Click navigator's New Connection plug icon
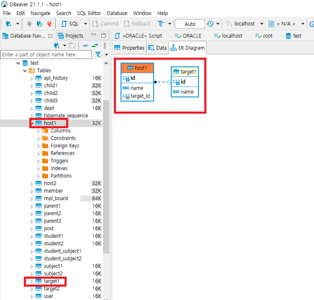 [57, 46]
